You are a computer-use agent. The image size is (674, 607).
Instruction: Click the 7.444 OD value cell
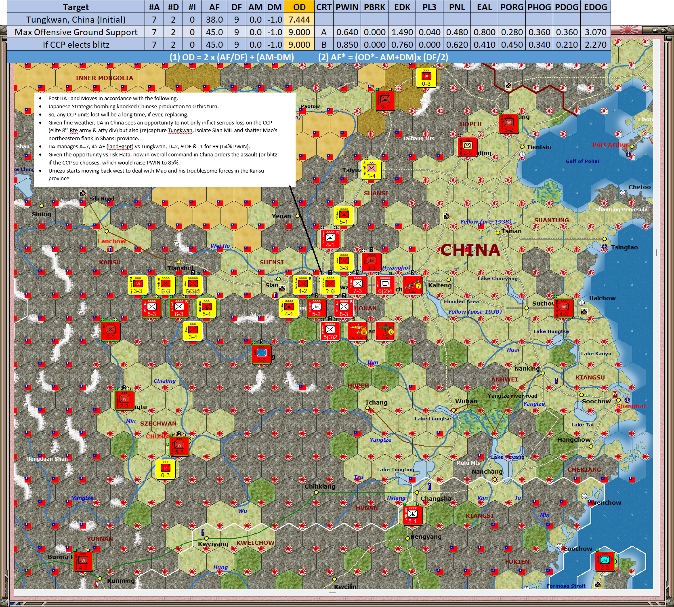coord(299,19)
